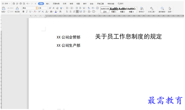Open the 章节 ribbon tab

(x=85, y=4)
